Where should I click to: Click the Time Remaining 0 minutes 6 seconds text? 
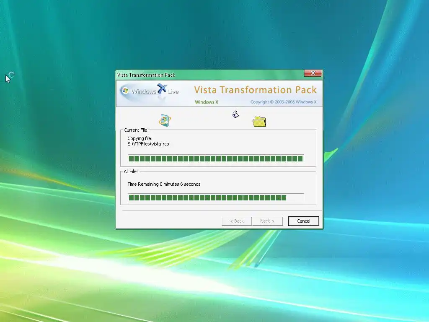point(164,184)
